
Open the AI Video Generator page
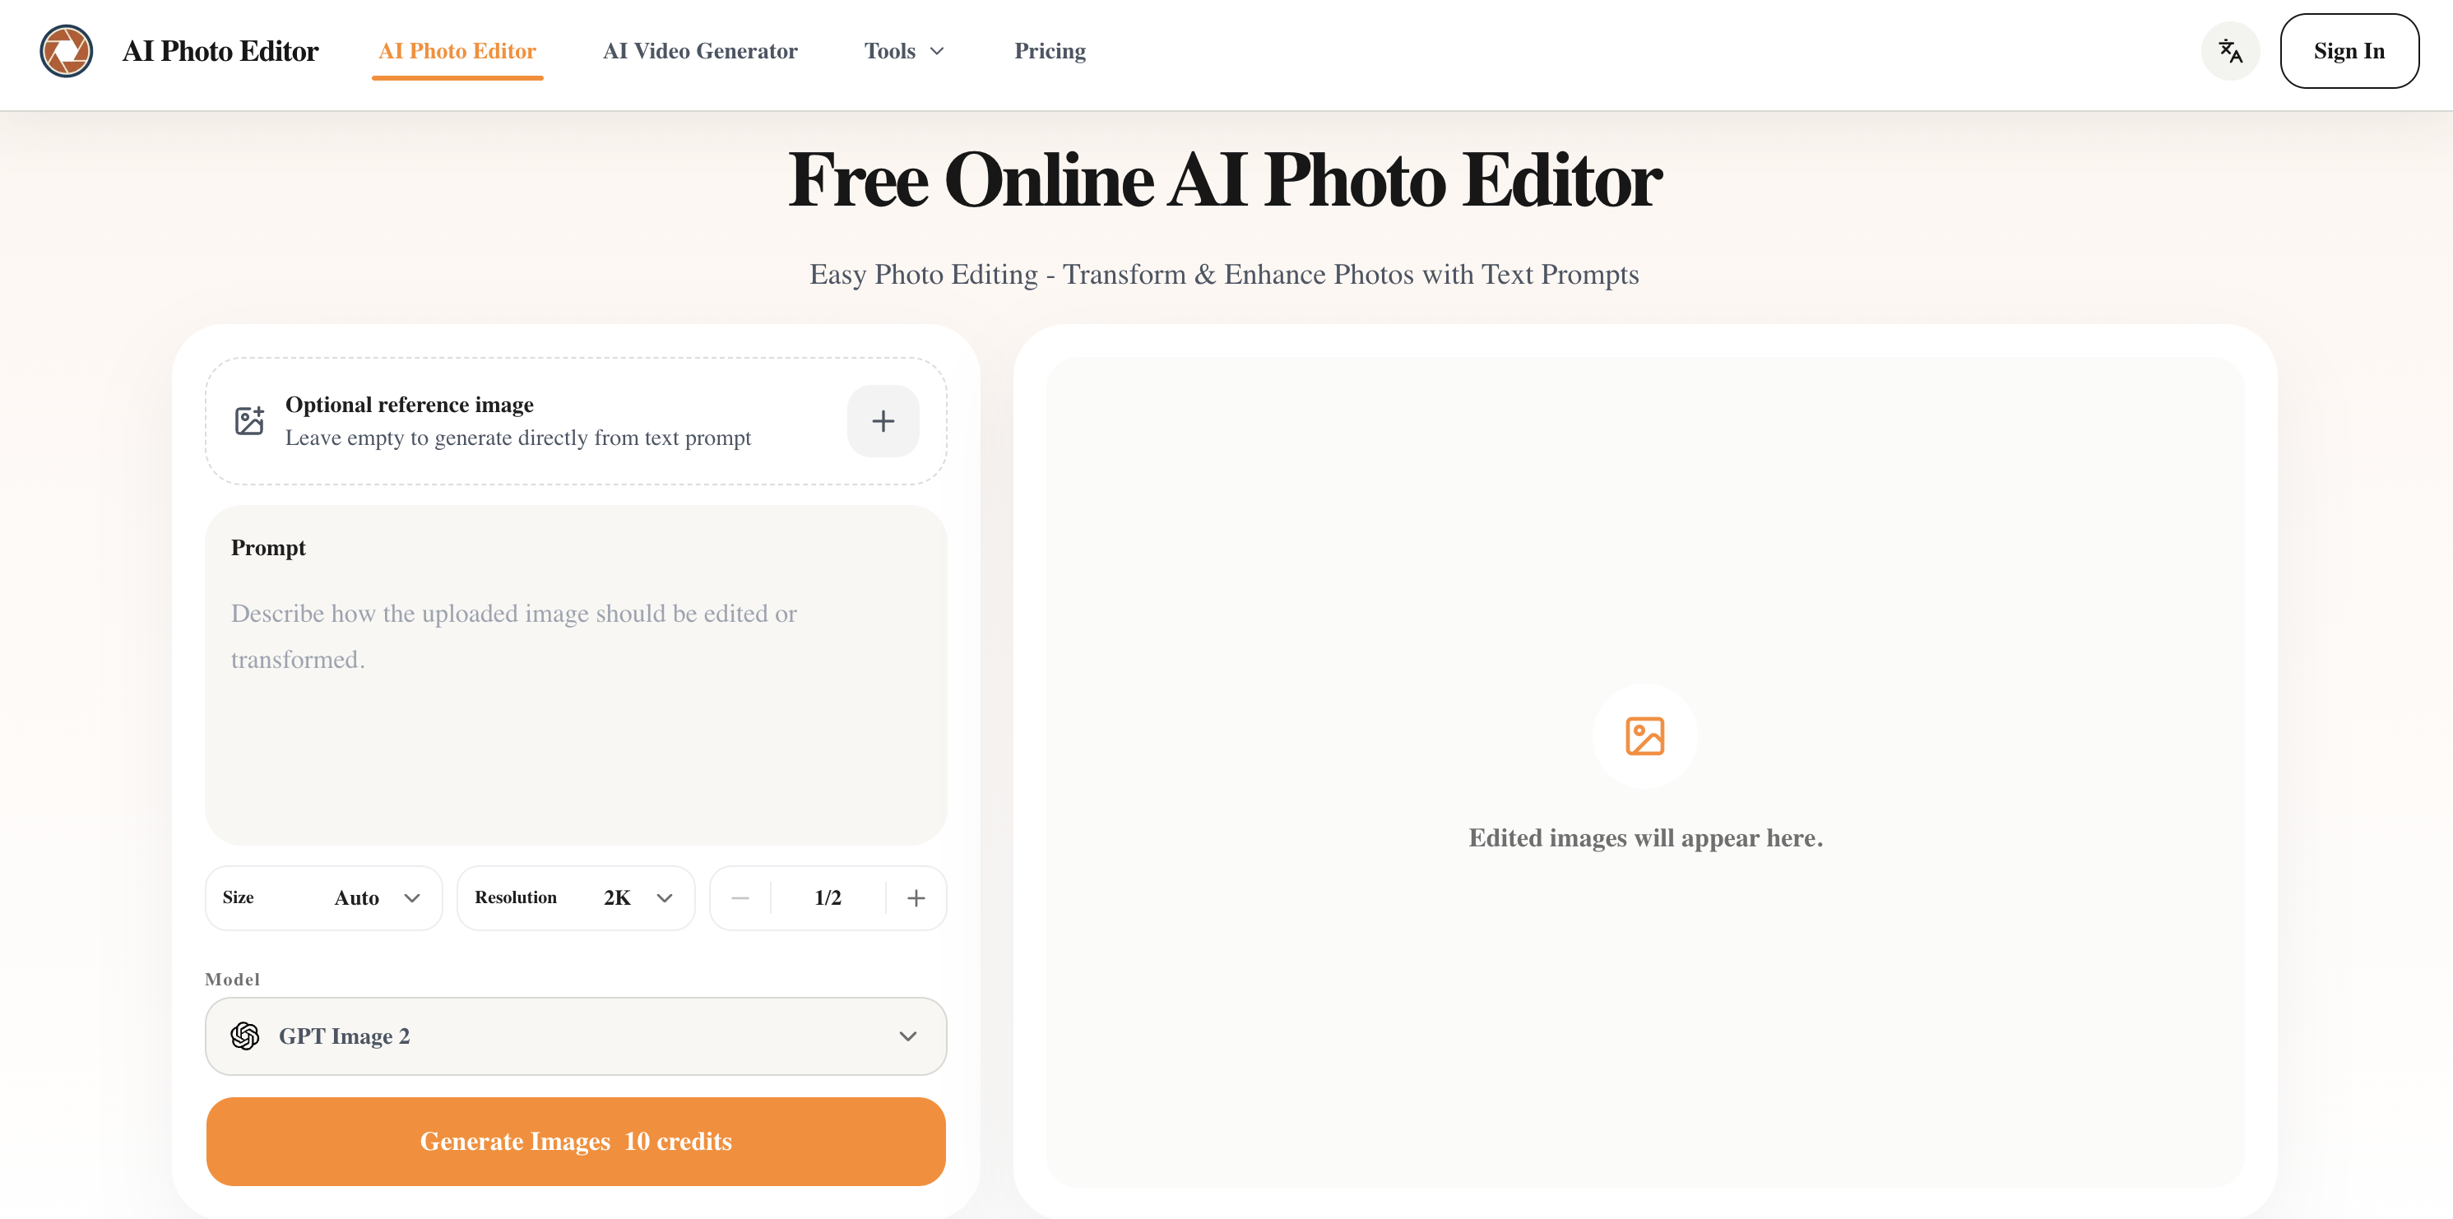click(700, 52)
